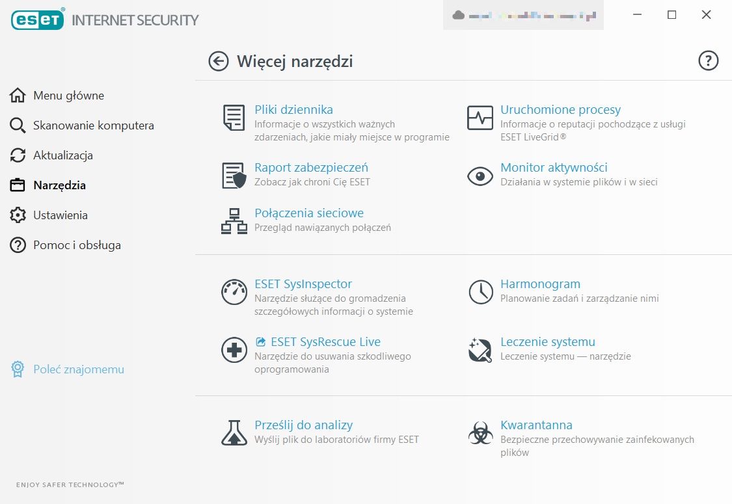Click the magnifier icon for Skanowanie komputera
Image resolution: width=732 pixels, height=504 pixels.
pyautogui.click(x=18, y=125)
